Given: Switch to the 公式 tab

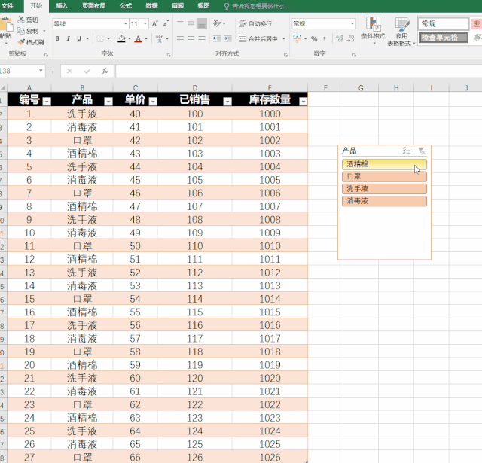Looking at the screenshot, I should point(126,5).
